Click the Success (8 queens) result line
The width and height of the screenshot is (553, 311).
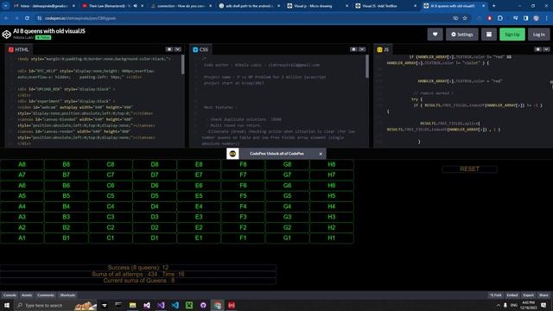(138, 268)
